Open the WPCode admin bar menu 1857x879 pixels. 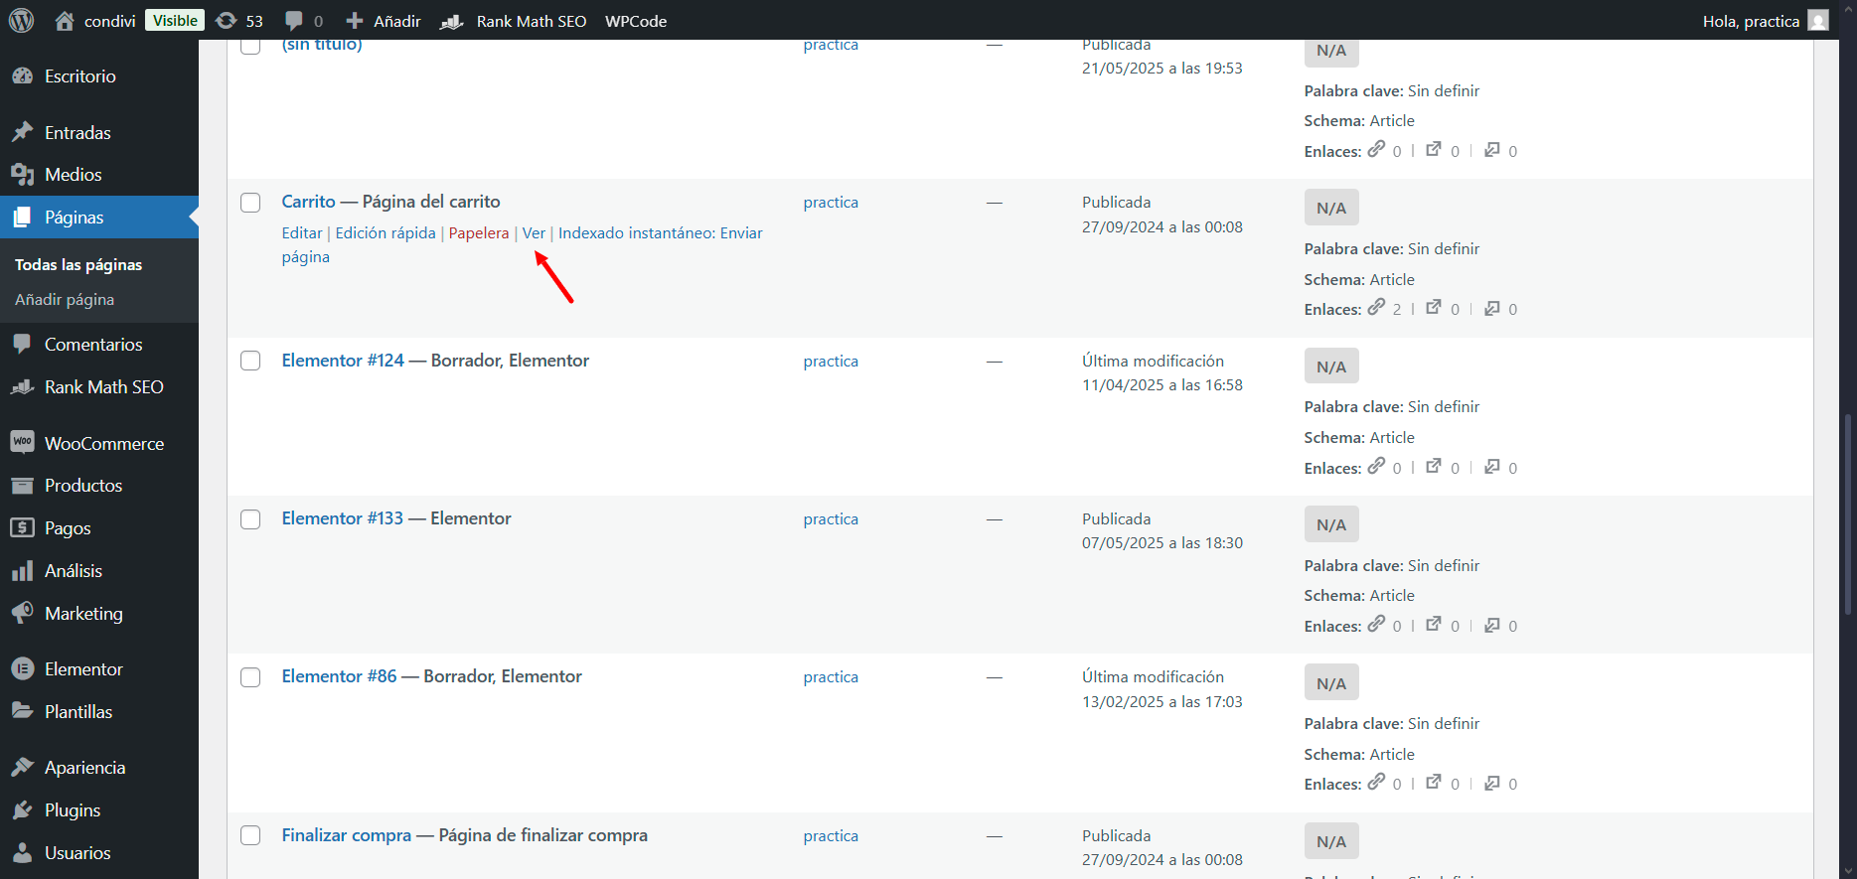coord(636,21)
